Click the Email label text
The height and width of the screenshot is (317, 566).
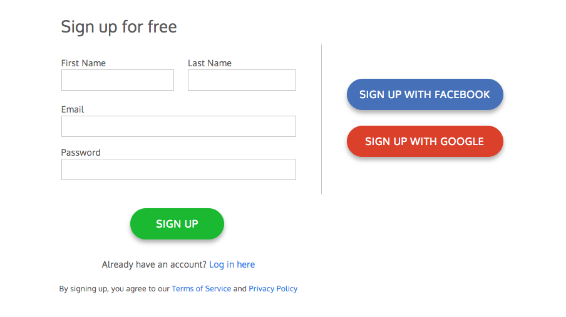click(x=73, y=109)
